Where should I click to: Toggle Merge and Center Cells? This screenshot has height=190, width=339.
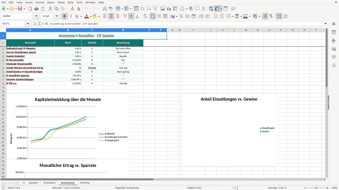[x=153, y=16]
